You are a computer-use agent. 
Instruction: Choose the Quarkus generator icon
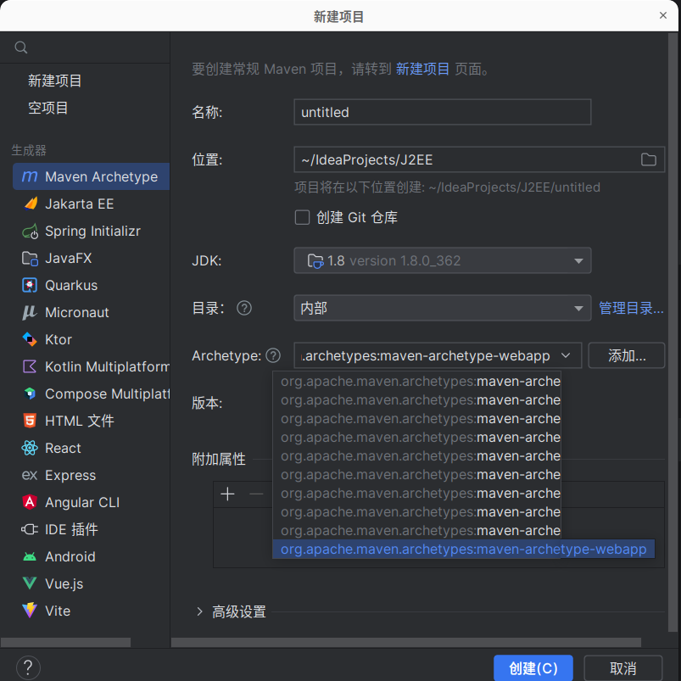pos(30,285)
